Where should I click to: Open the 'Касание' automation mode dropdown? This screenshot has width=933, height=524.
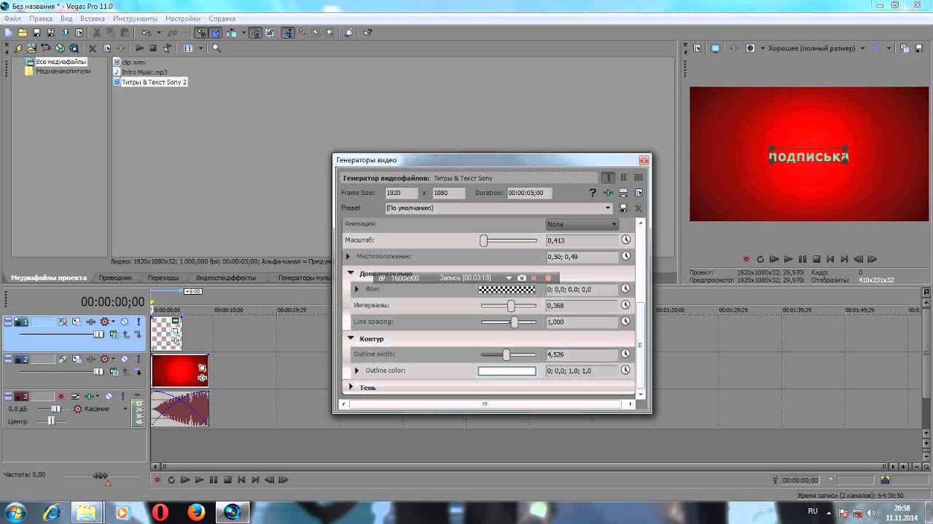coord(125,409)
